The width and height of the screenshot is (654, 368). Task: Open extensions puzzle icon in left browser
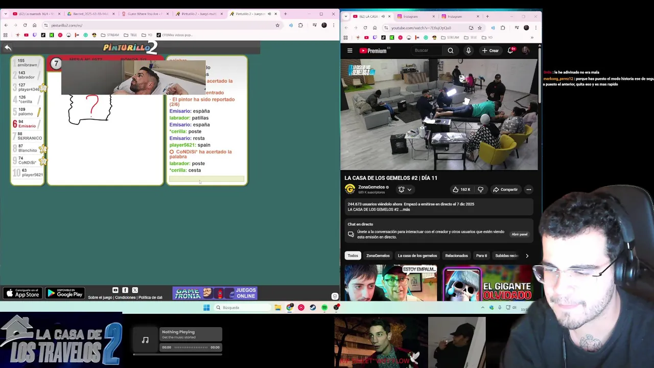click(x=300, y=25)
